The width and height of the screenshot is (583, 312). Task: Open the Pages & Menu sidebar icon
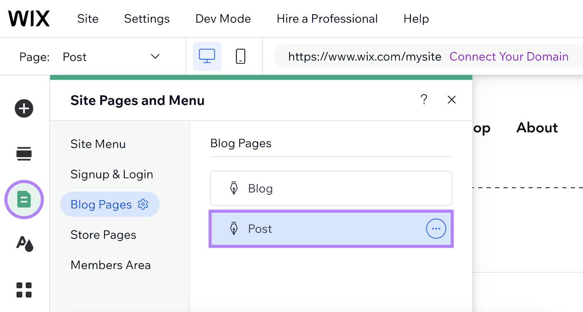click(24, 200)
